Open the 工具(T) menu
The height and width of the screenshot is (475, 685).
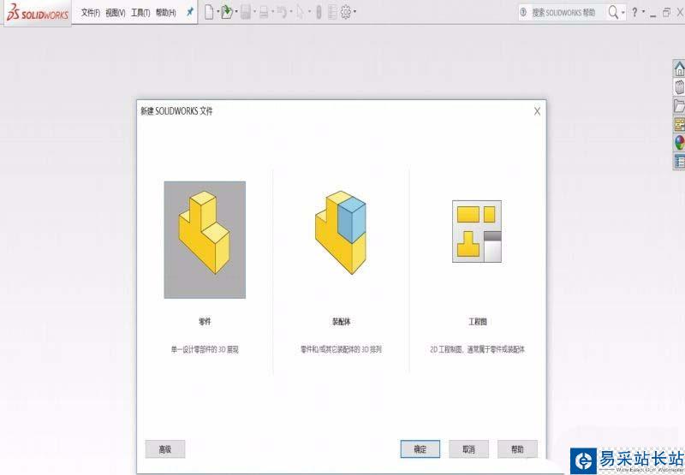point(140,13)
